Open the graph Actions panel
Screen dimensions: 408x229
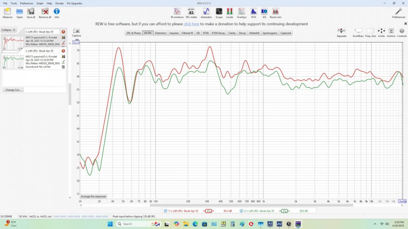point(391,33)
